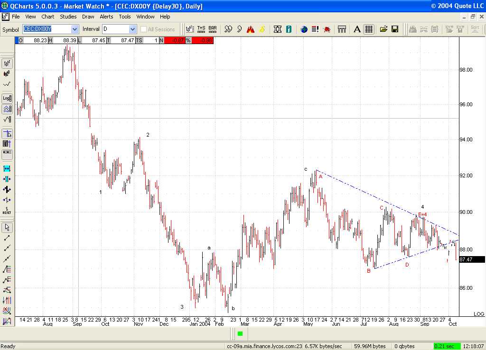Click the LOG label on price axis
This screenshot has width=486, height=350.
click(478, 314)
